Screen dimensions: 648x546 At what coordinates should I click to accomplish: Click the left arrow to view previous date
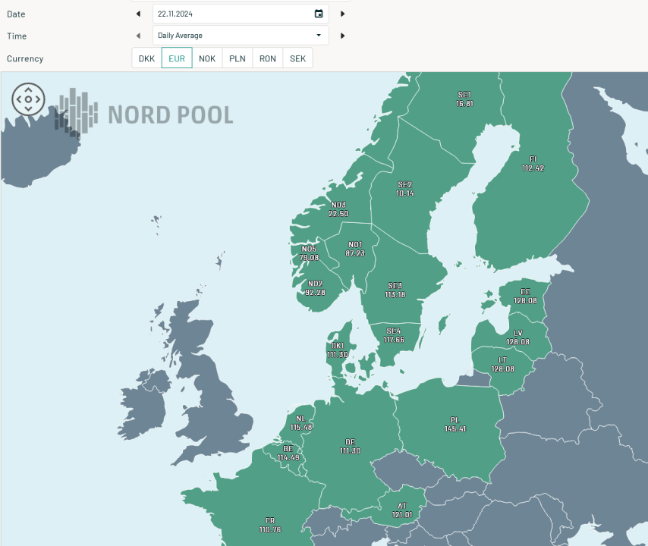pos(138,14)
